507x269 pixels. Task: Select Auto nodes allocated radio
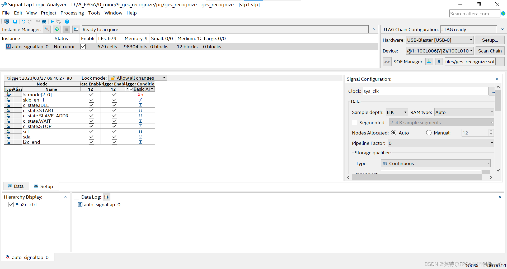pyautogui.click(x=394, y=133)
